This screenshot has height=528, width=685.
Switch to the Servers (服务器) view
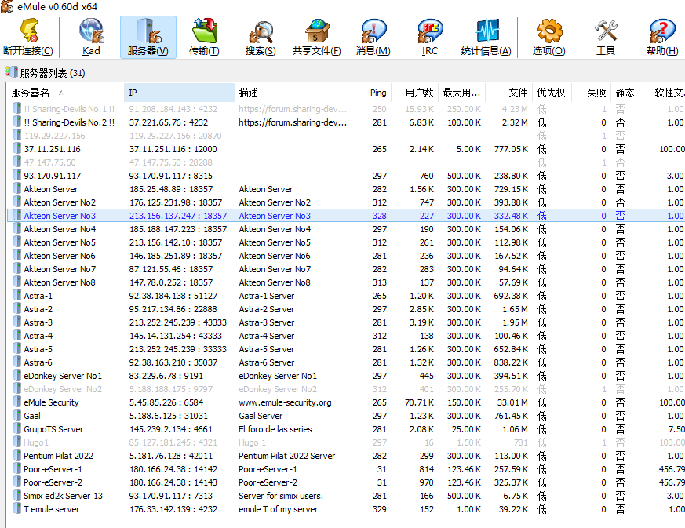click(148, 38)
